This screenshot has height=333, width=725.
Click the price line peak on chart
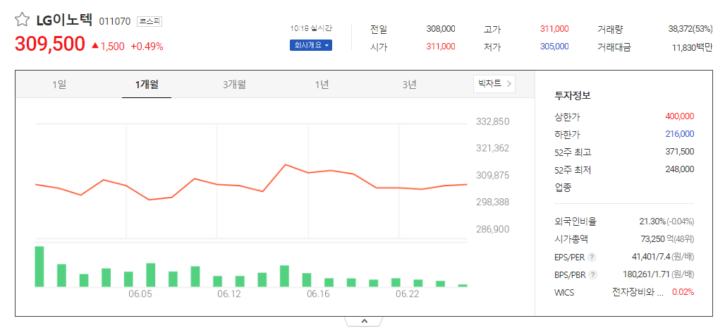click(286, 164)
